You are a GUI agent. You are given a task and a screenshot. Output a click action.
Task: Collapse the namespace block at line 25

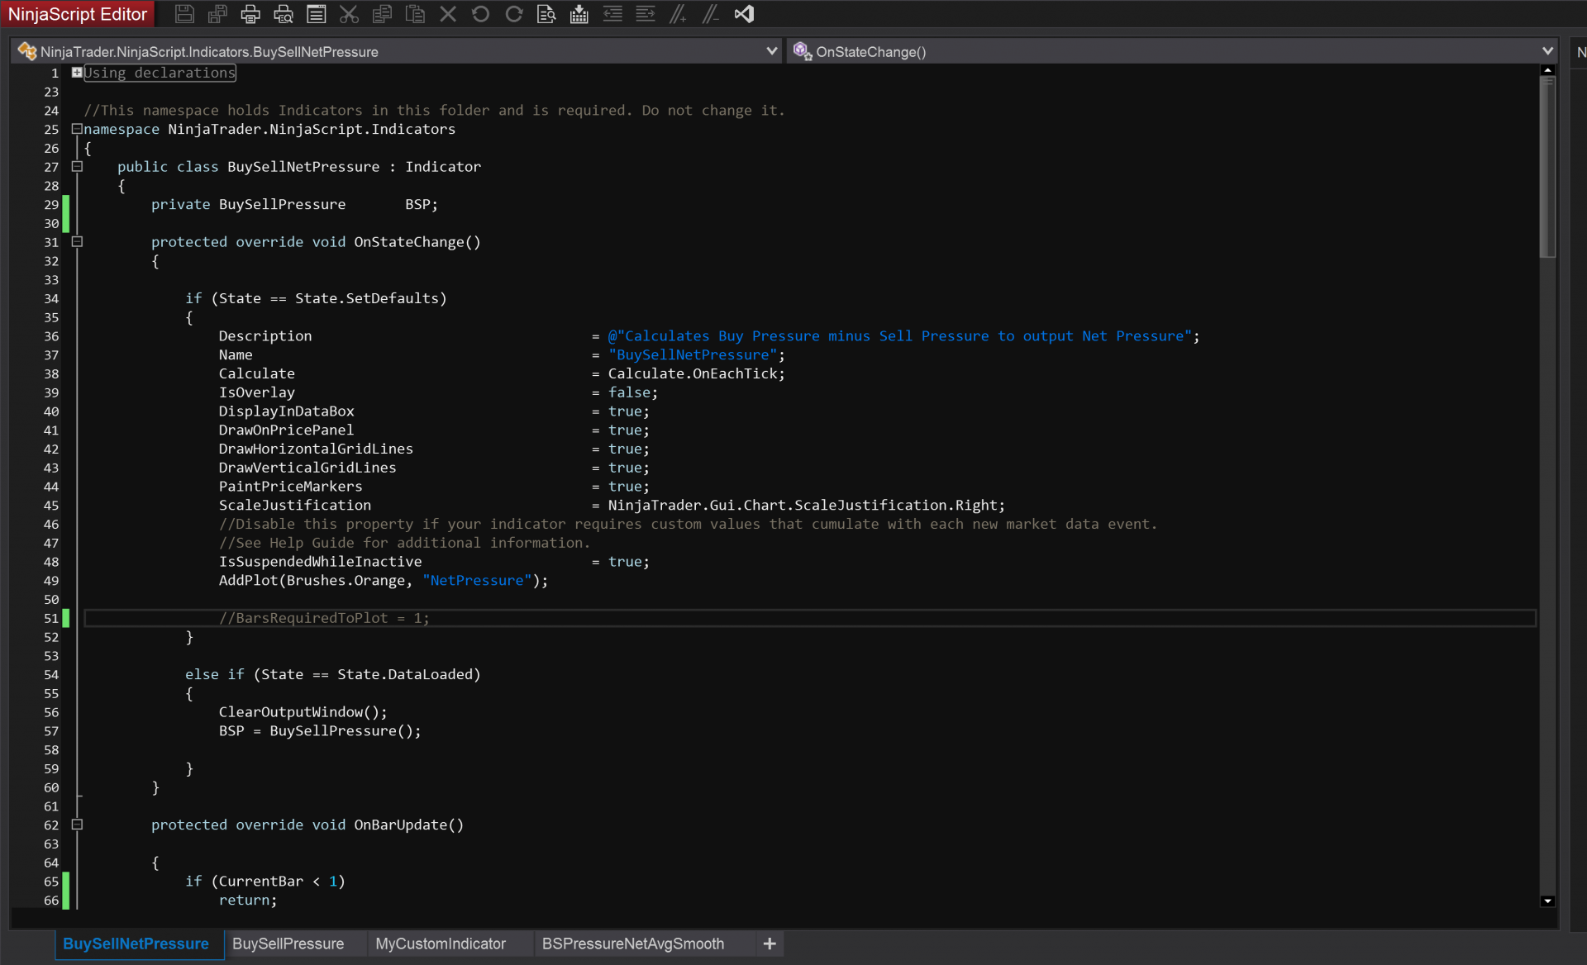tap(77, 129)
